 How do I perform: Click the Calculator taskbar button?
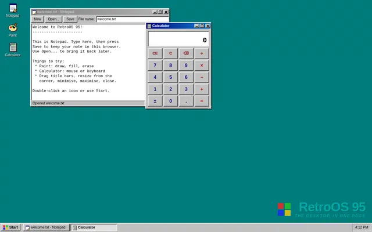click(x=94, y=227)
